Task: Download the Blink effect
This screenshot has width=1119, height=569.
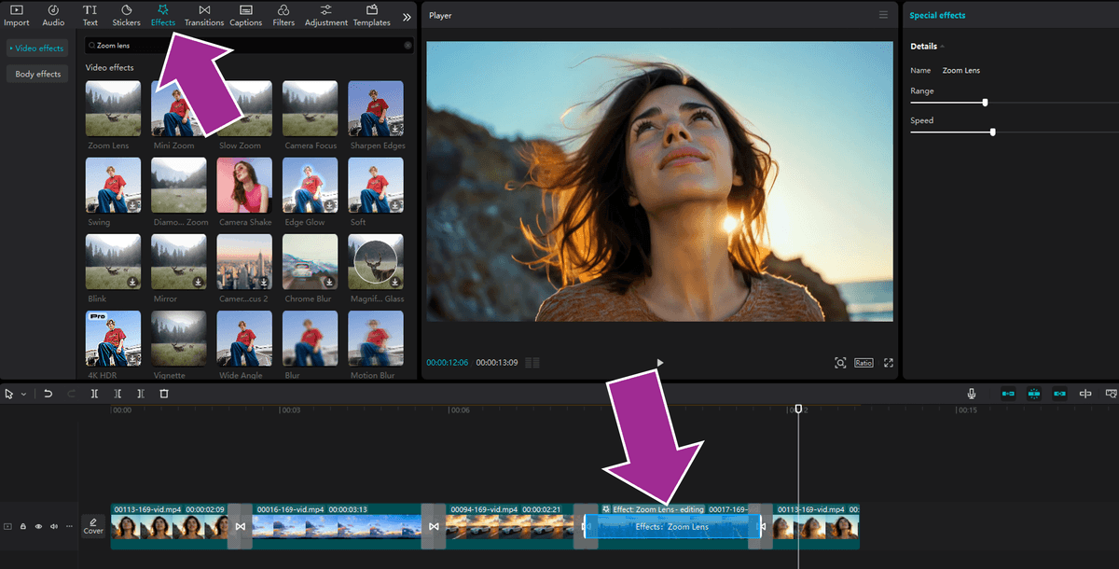Action: click(x=132, y=281)
